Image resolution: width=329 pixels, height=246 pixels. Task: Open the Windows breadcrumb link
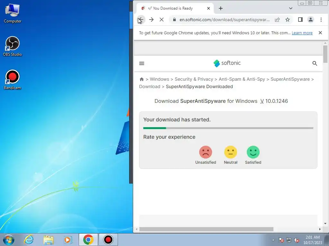159,79
